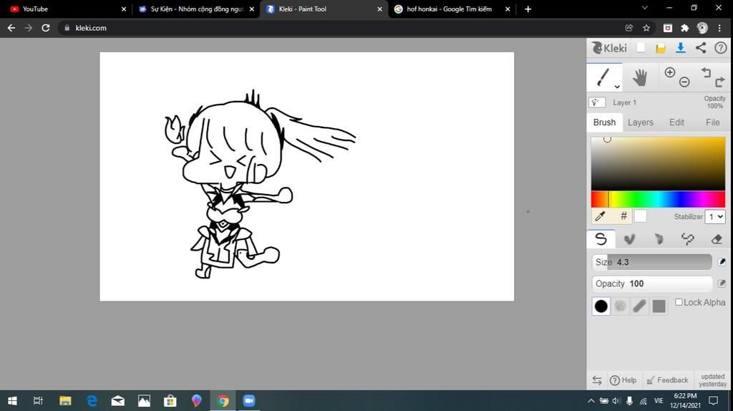Screen dimensions: 733x411
Task: Redo the last undone stroke
Action: [720, 82]
